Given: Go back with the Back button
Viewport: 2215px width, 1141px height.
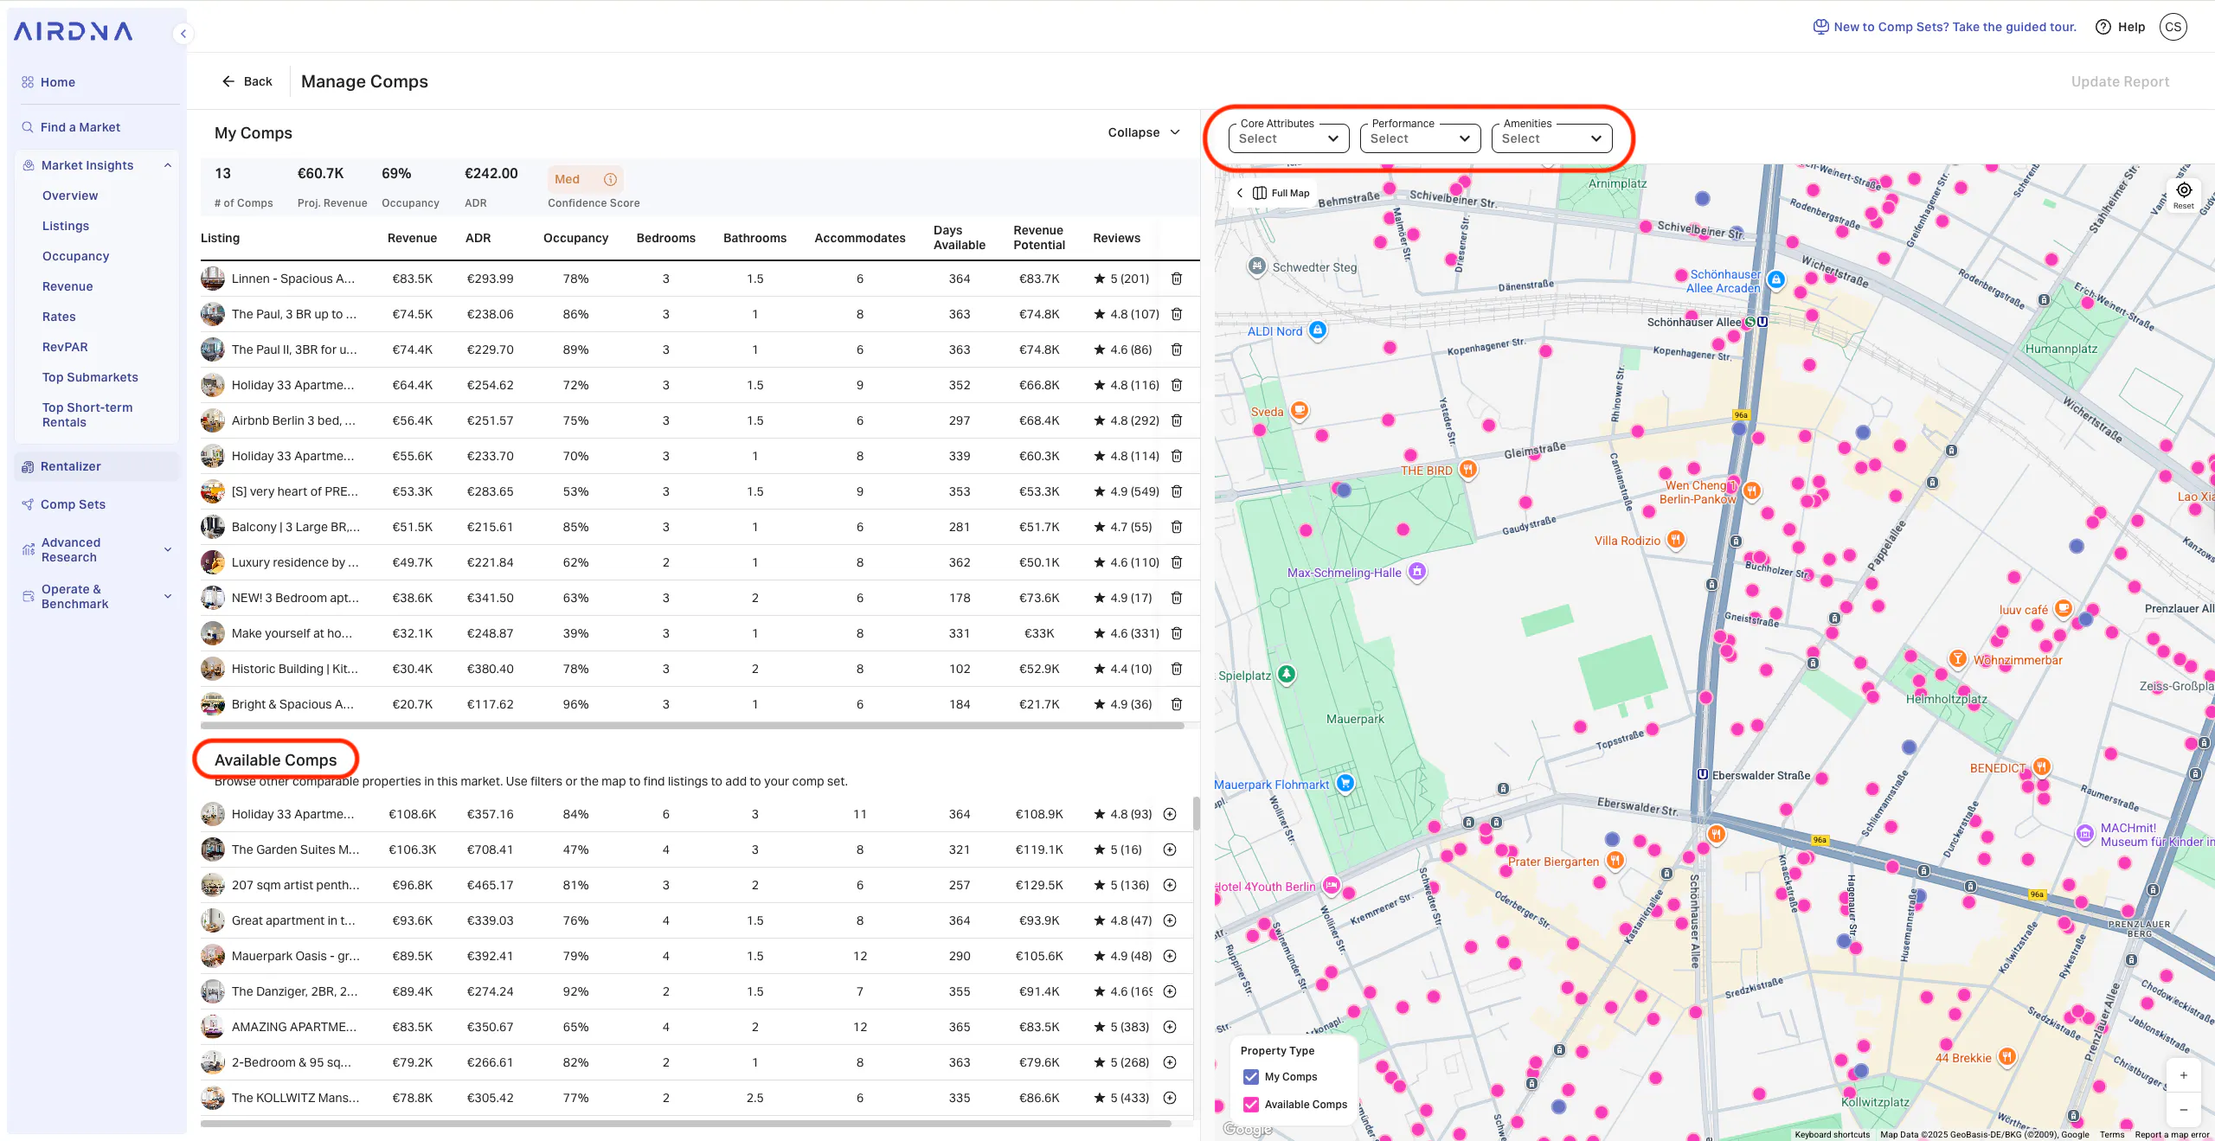Looking at the screenshot, I should click(247, 81).
